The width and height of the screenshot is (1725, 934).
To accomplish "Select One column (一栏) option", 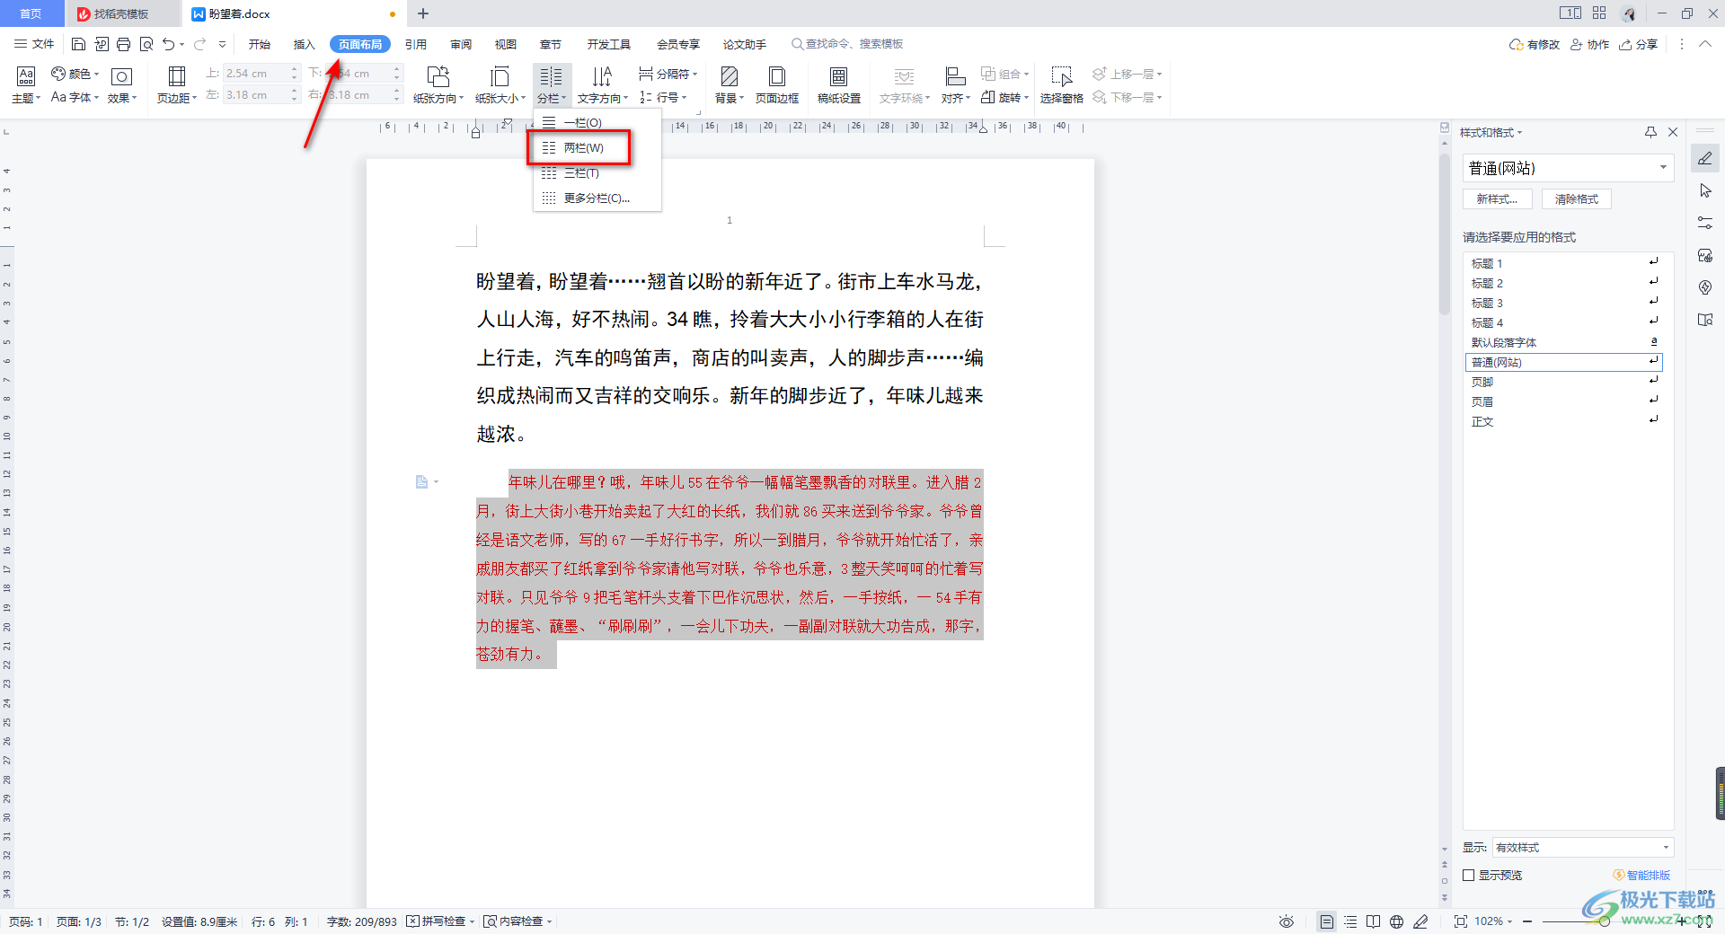I will point(597,122).
